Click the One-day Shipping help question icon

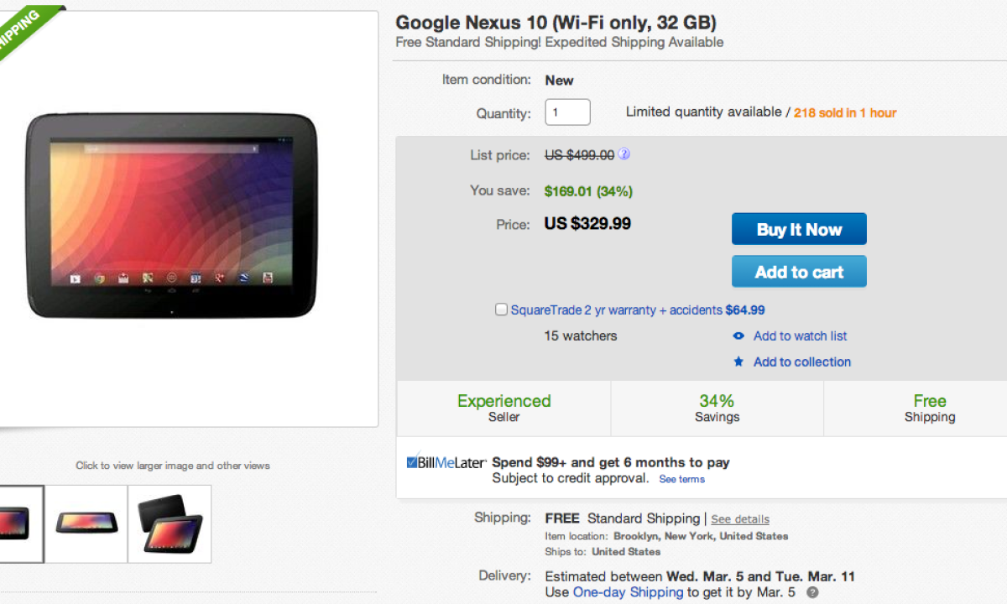(x=812, y=592)
